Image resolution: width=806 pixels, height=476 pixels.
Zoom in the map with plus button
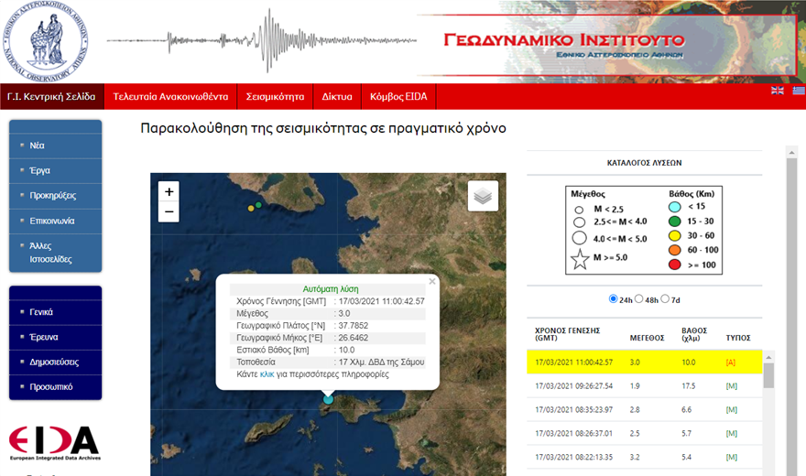169,191
